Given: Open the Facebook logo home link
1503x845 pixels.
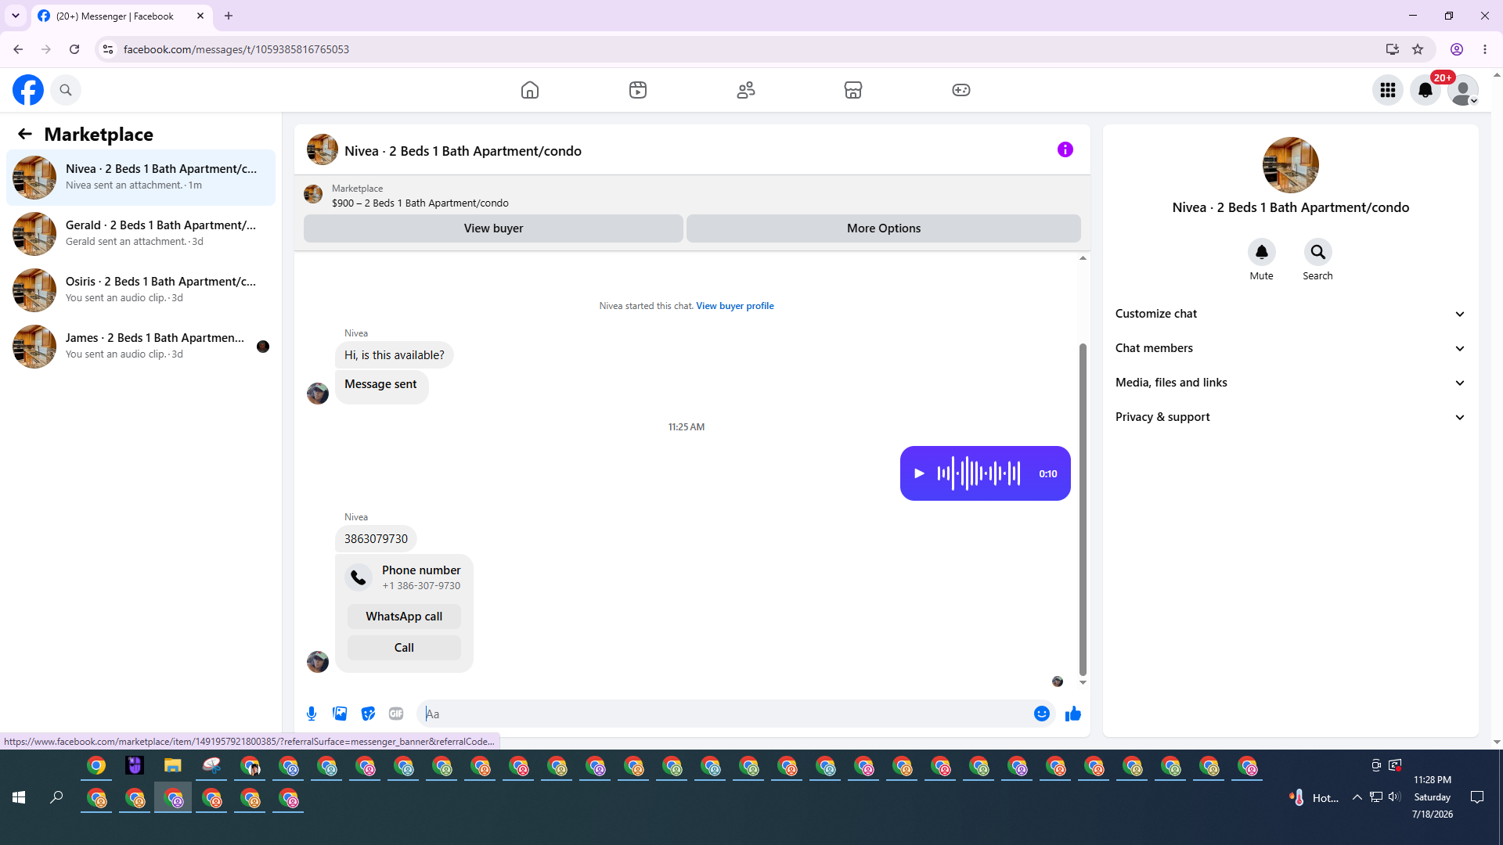Looking at the screenshot, I should [x=28, y=90].
